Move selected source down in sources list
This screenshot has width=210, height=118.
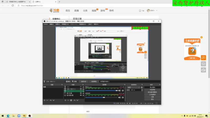pyautogui.click(x=77, y=100)
